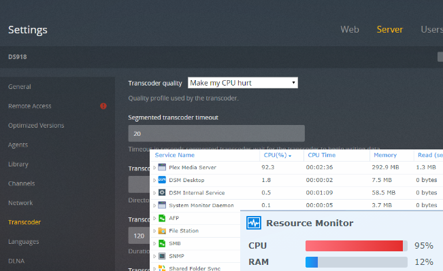Open Remote Access settings

(30, 106)
